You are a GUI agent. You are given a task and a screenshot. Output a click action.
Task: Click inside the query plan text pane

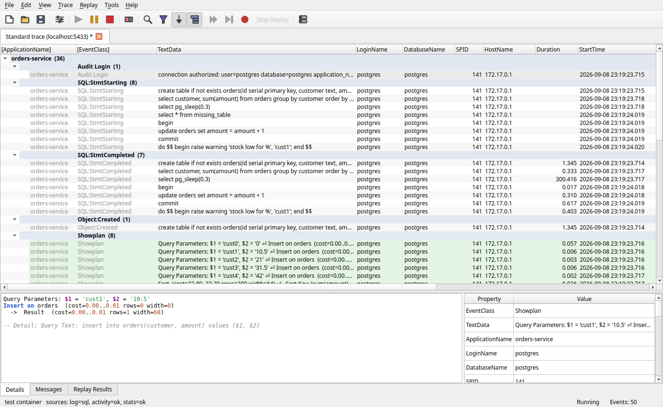[231, 338]
